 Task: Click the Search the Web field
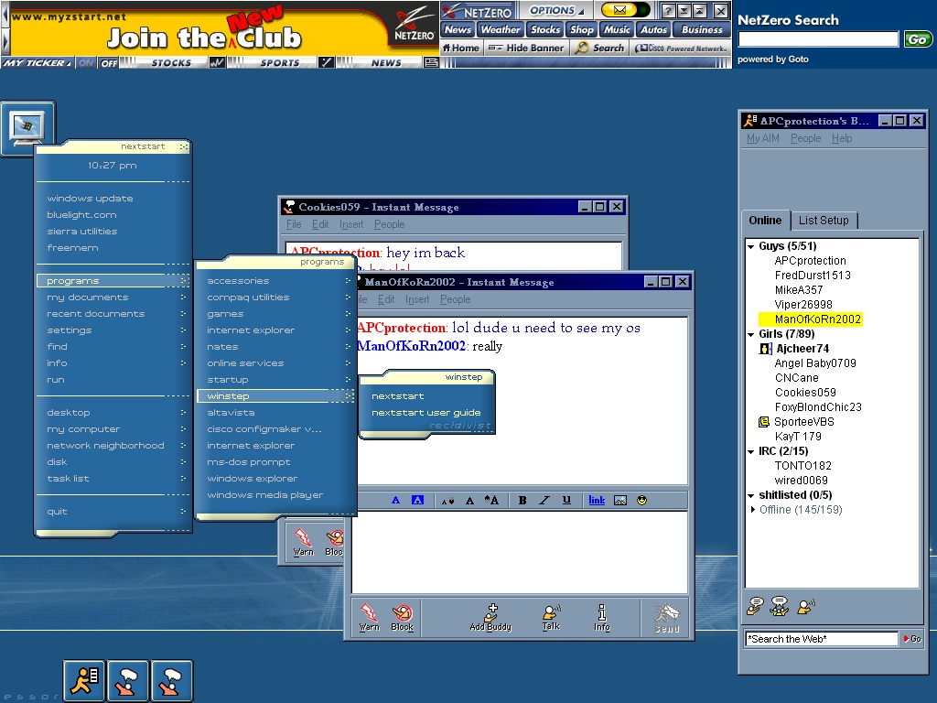click(x=821, y=639)
